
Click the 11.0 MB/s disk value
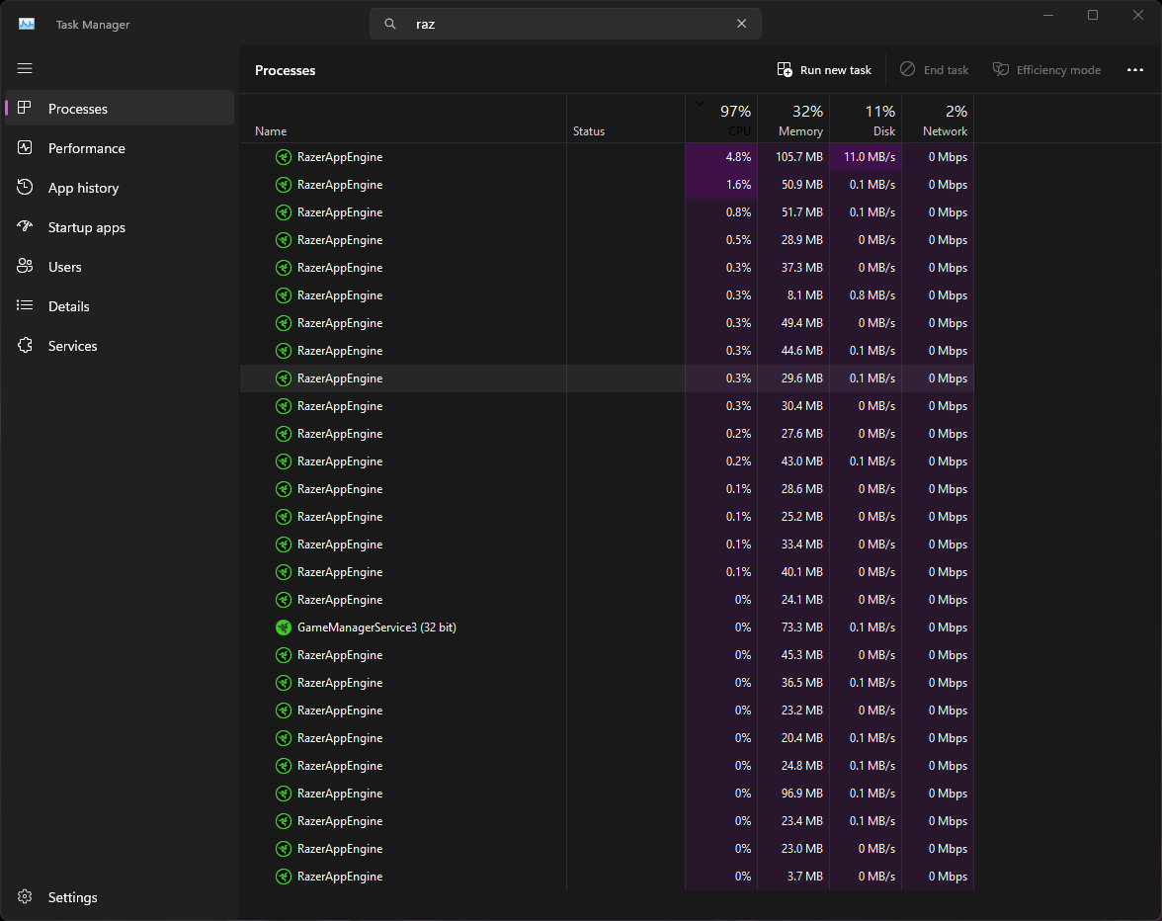[x=870, y=157]
